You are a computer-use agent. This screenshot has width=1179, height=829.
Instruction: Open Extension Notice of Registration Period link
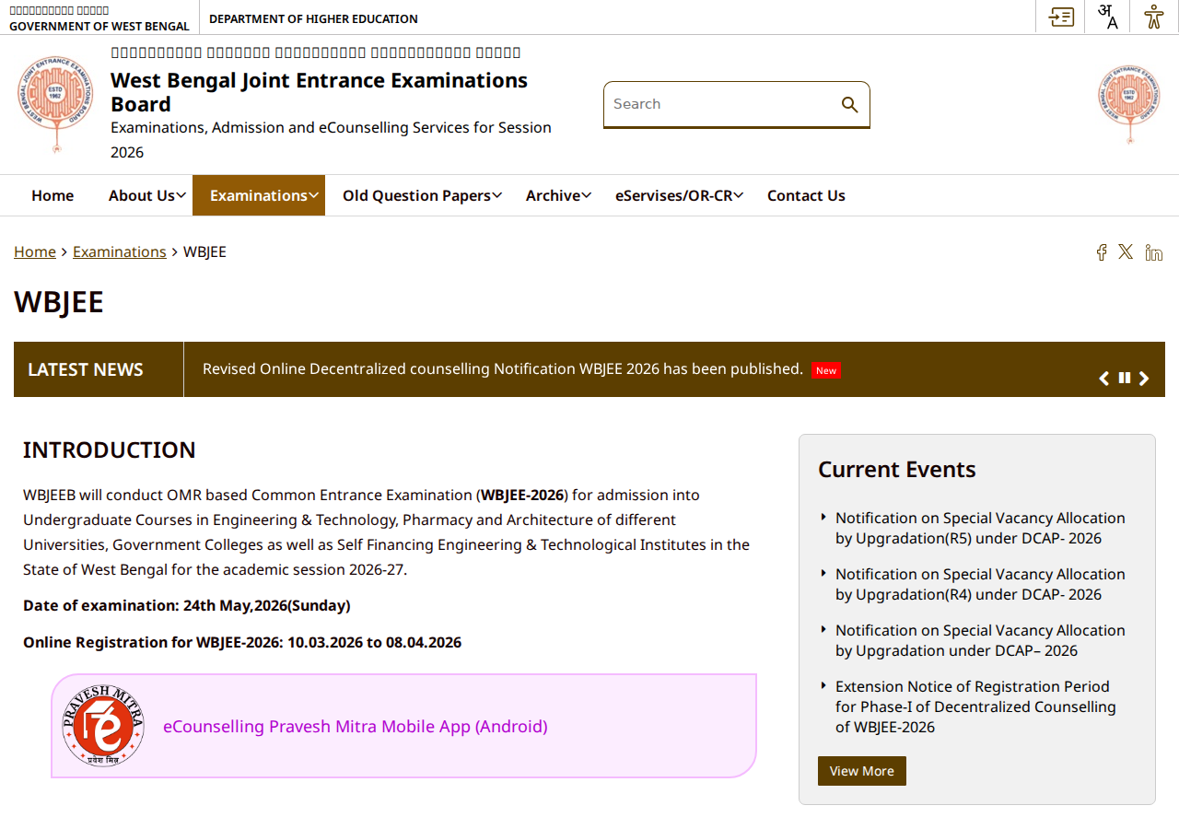point(975,706)
